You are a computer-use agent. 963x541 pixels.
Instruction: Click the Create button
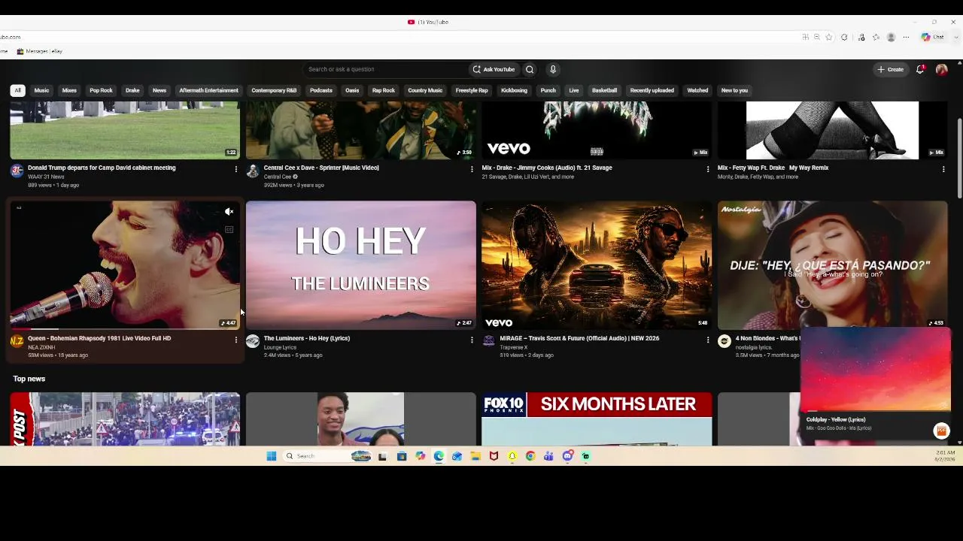point(891,69)
